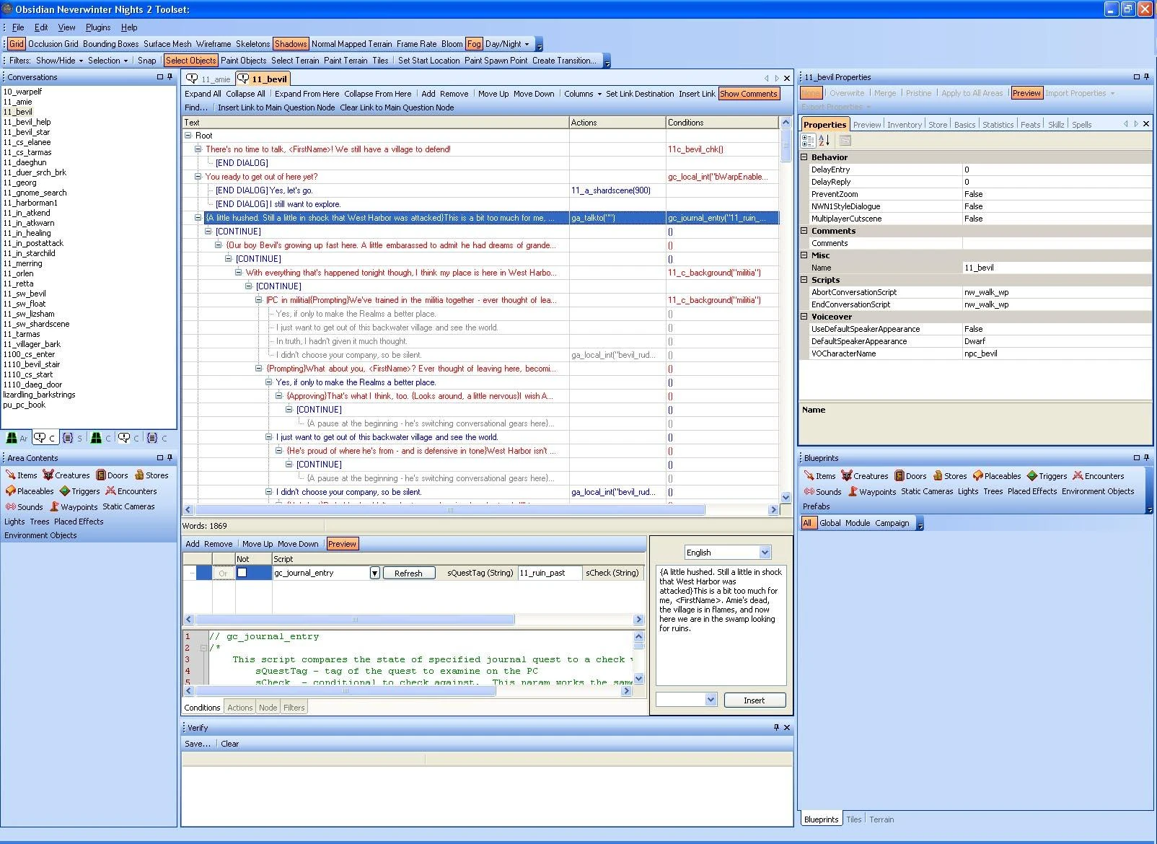Open the gc_journal_entry script dropdown
Screen dimensions: 1157x844
point(375,573)
